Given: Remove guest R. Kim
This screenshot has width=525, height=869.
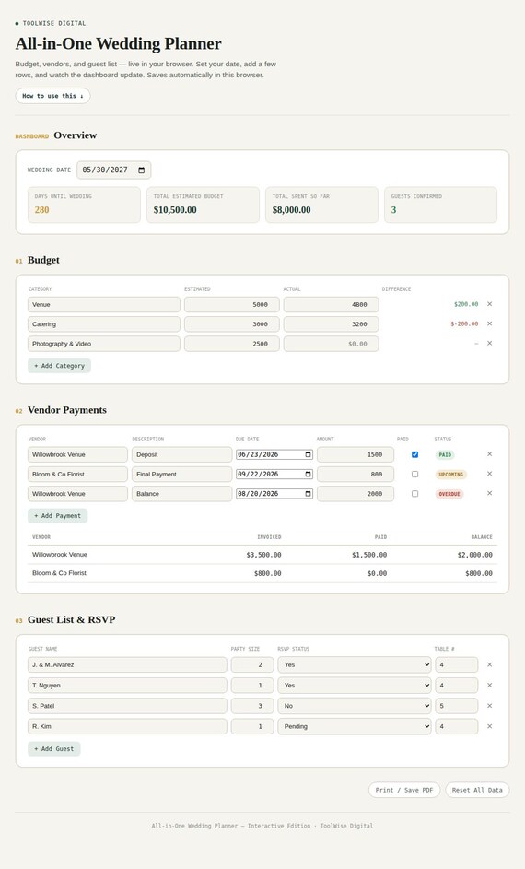Looking at the screenshot, I should [490, 726].
